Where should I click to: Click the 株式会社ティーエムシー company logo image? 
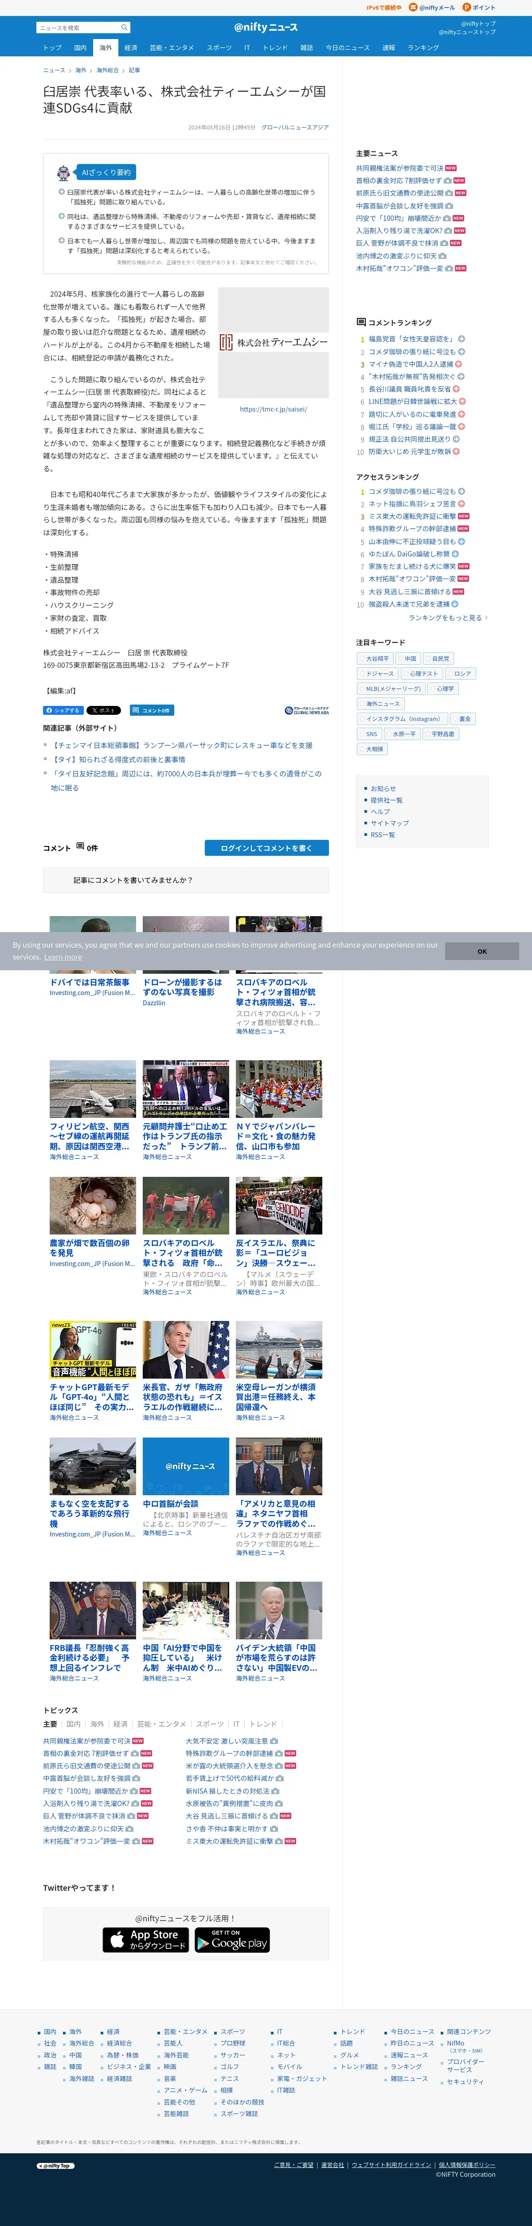[274, 342]
